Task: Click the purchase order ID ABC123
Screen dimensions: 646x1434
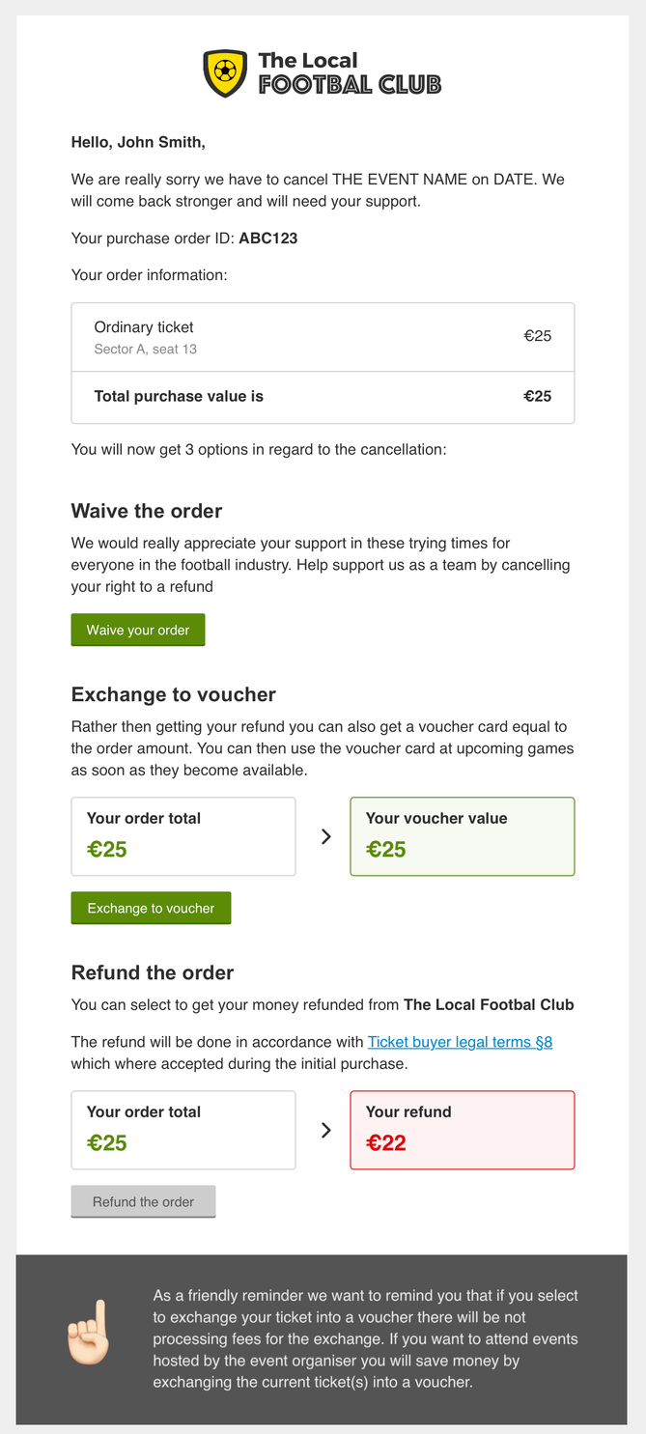Action: click(x=268, y=238)
